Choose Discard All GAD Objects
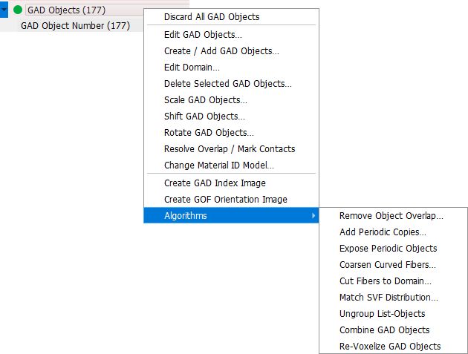Image resolution: width=468 pixels, height=354 pixels. coord(212,17)
